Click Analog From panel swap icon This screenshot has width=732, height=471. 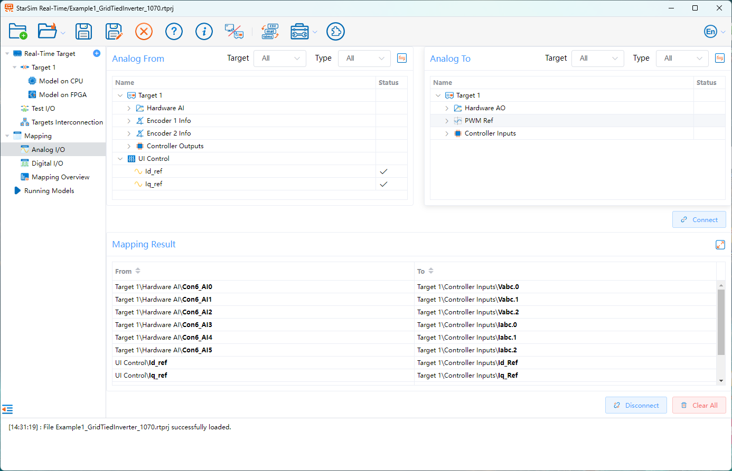[x=402, y=58]
